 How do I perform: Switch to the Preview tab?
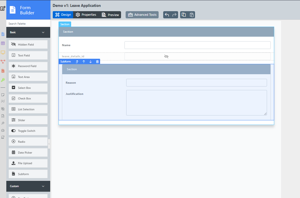click(x=110, y=15)
